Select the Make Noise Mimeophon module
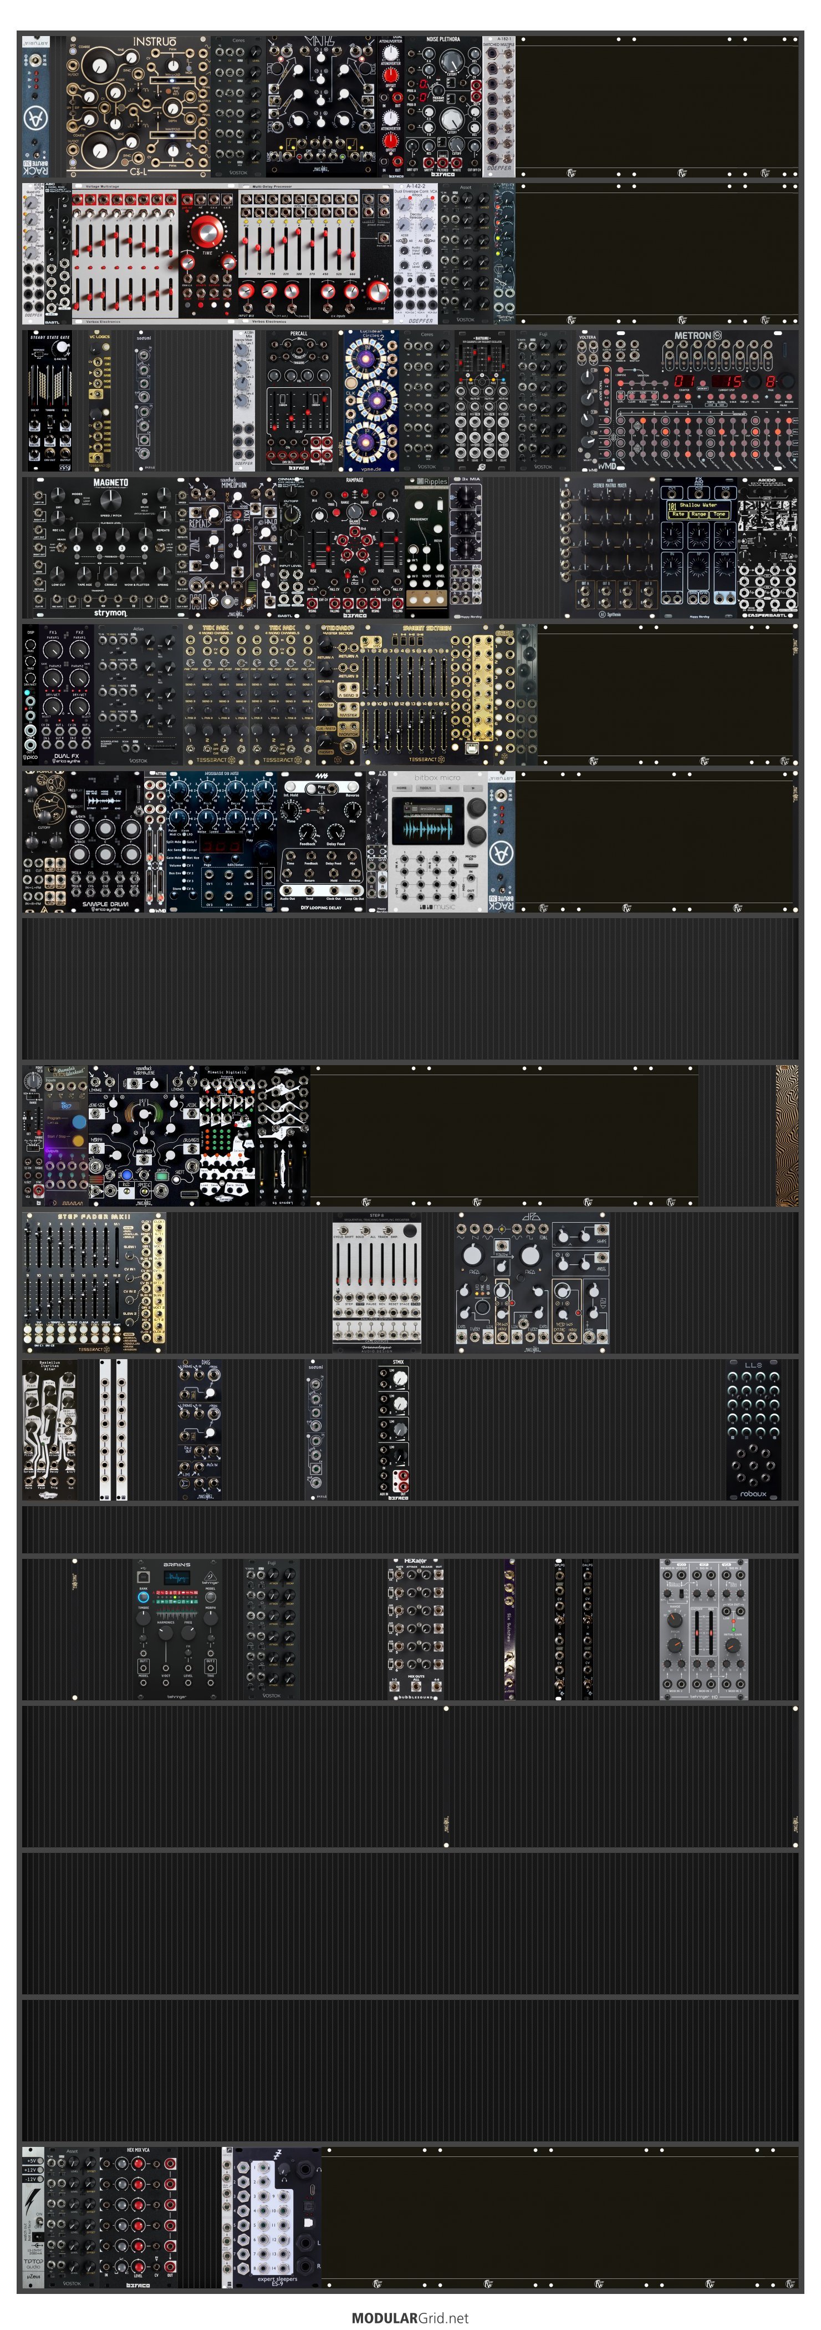Image resolution: width=821 pixels, height=2330 pixels. pos(233,548)
